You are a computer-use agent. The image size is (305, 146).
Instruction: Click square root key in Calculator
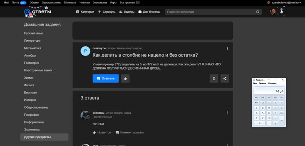[x=281, y=103]
